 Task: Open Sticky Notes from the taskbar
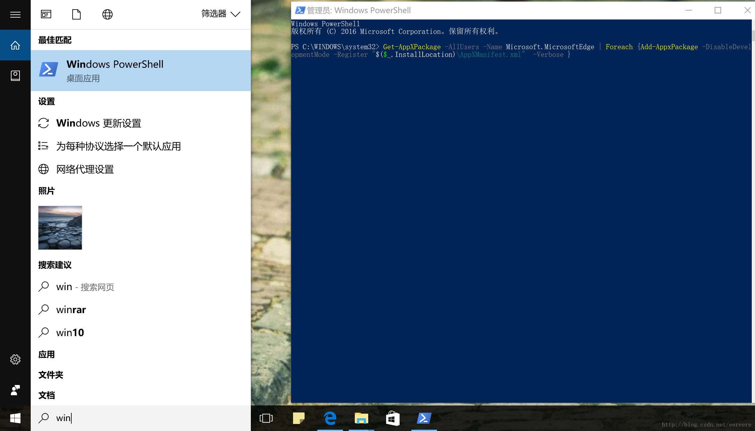click(x=299, y=418)
